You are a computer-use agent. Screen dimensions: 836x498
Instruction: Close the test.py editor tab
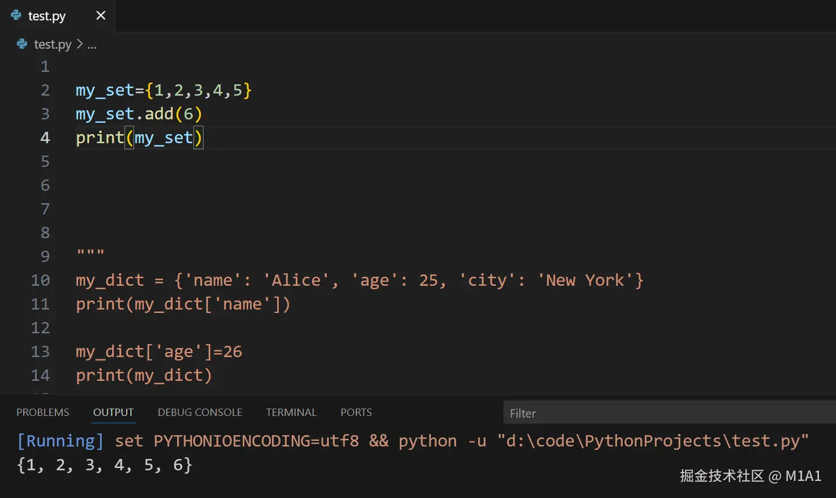coord(101,15)
